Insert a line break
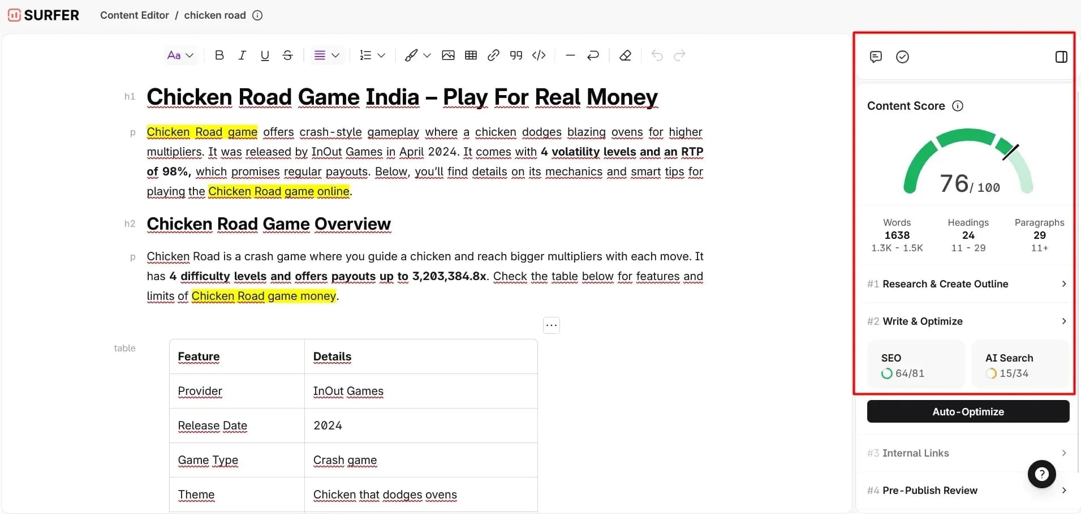1081x516 pixels. (593, 55)
